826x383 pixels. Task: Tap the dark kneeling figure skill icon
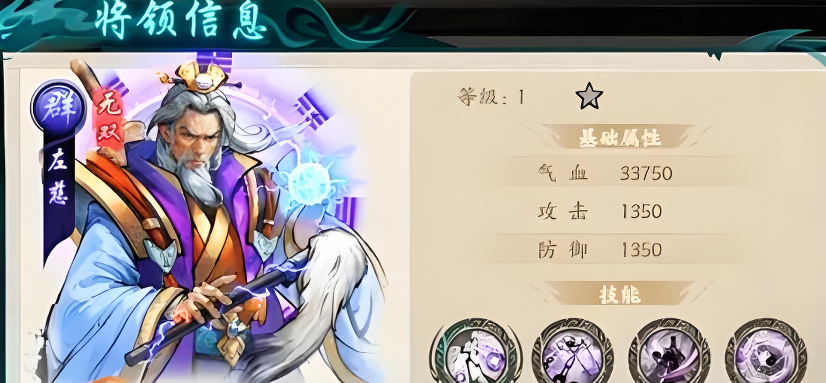669,352
